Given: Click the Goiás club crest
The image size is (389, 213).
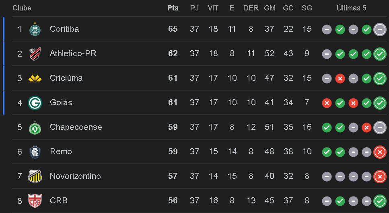Looking at the screenshot, I should tap(35, 103).
